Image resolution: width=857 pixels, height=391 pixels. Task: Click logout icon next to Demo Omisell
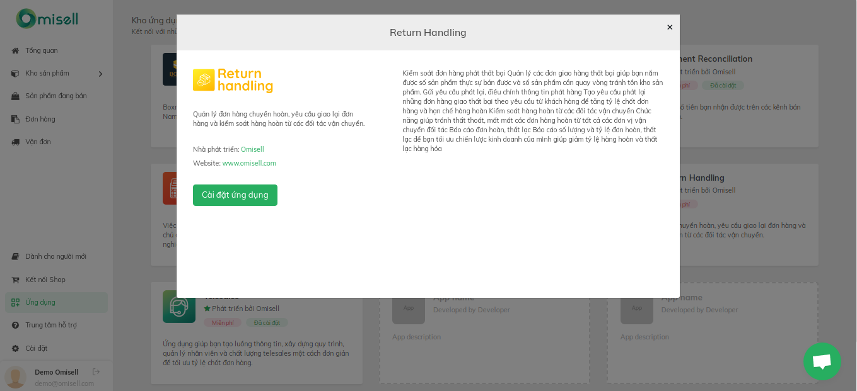(96, 372)
